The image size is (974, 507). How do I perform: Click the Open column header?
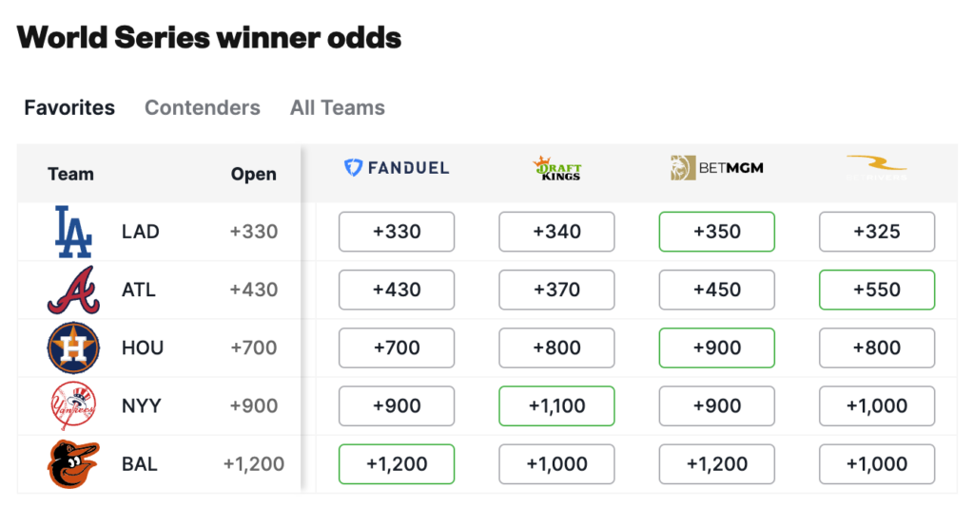[253, 174]
